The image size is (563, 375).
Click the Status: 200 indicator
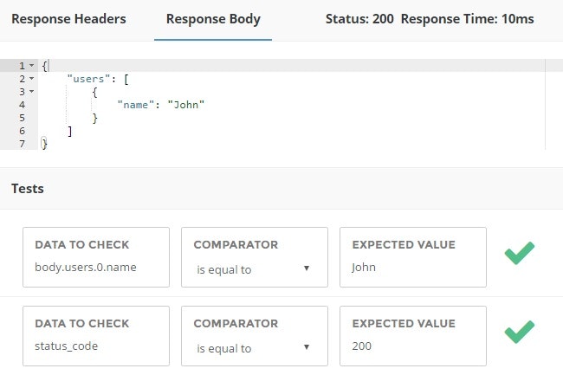click(359, 19)
